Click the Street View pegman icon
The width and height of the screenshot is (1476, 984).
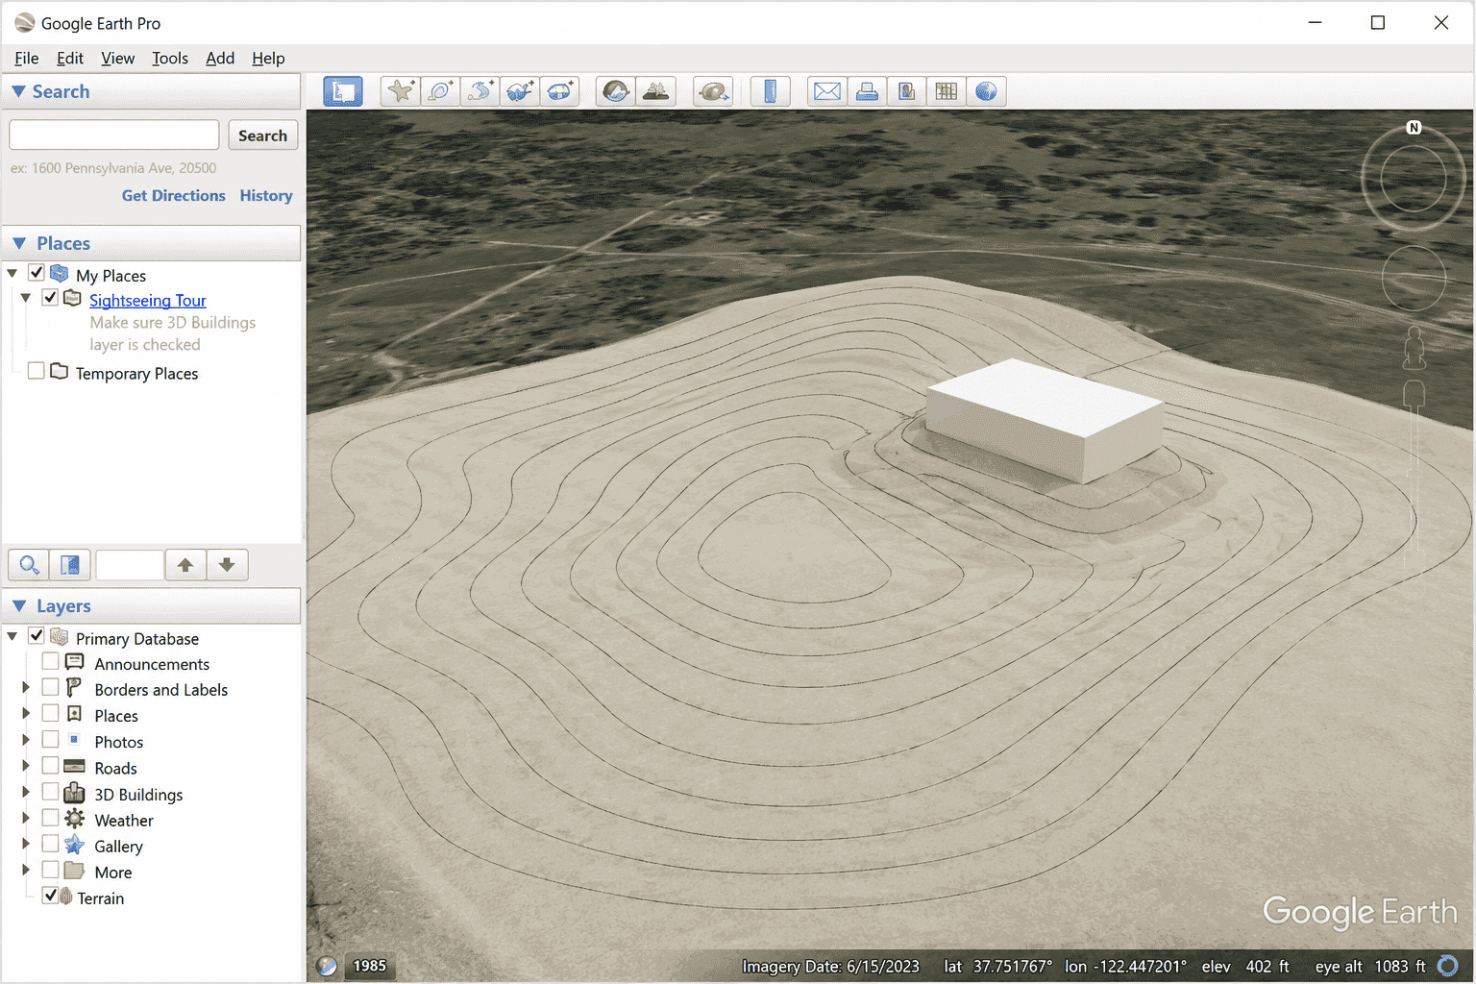coord(1414,348)
